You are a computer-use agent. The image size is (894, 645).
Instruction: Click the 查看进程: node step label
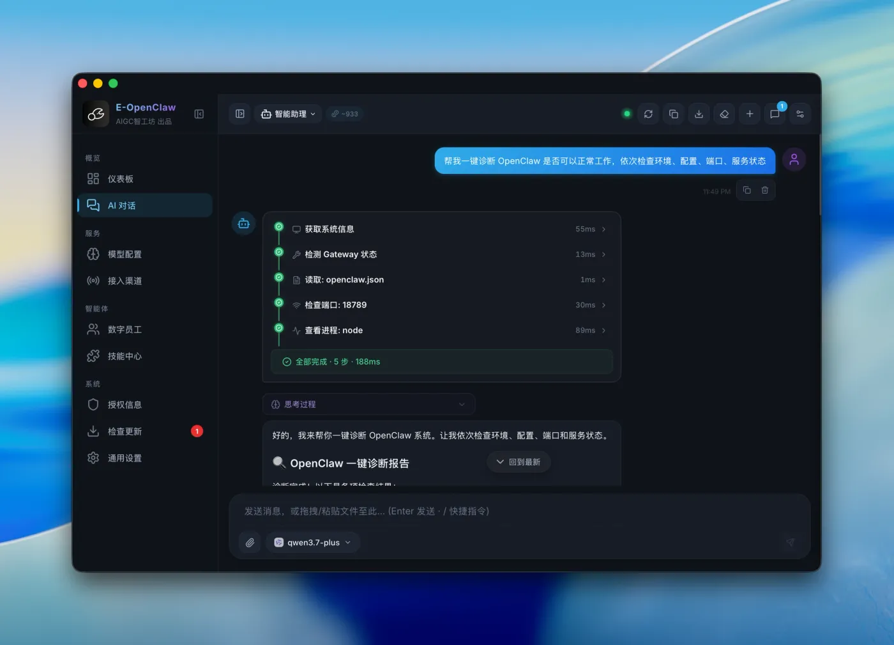coord(333,330)
